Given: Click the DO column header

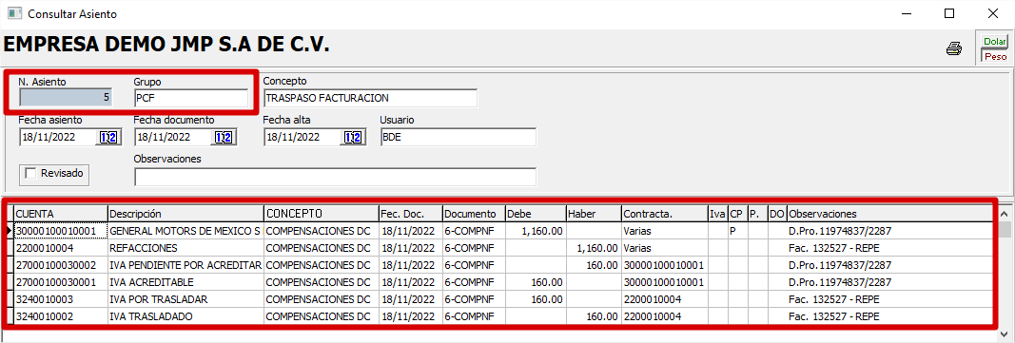Looking at the screenshot, I should 777,213.
